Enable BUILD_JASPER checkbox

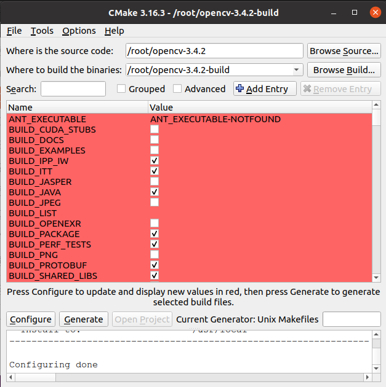155,181
